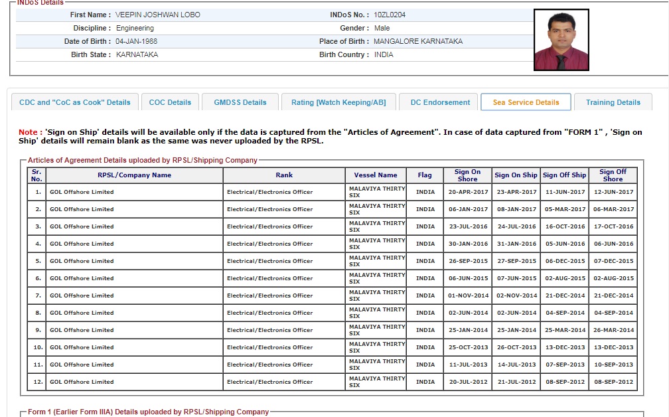Click the RPSL/Company Name column header

tap(134, 175)
